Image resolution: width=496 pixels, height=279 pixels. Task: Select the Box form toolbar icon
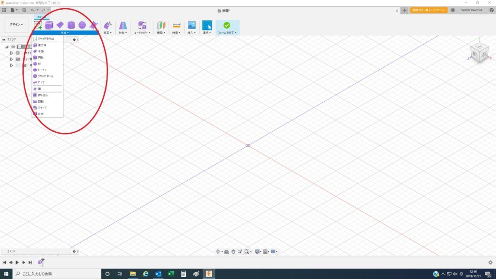pyautogui.click(x=49, y=25)
